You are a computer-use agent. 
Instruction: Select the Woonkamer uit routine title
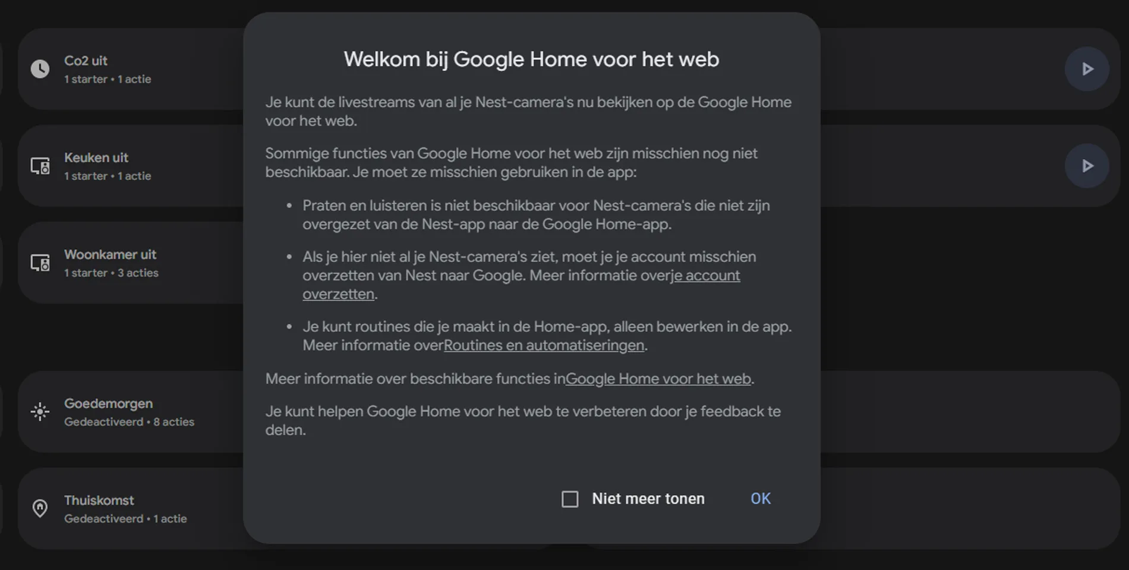pos(110,254)
